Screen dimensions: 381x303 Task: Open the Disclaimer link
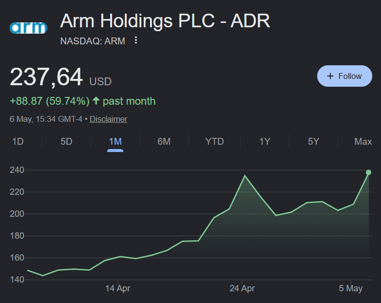[x=108, y=119]
